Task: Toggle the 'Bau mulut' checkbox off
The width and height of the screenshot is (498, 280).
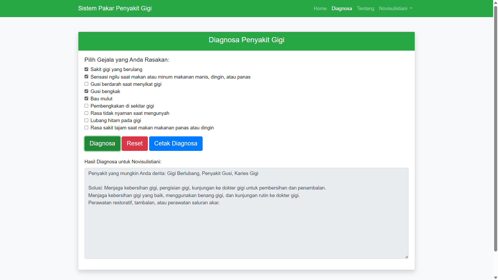Action: [x=86, y=99]
